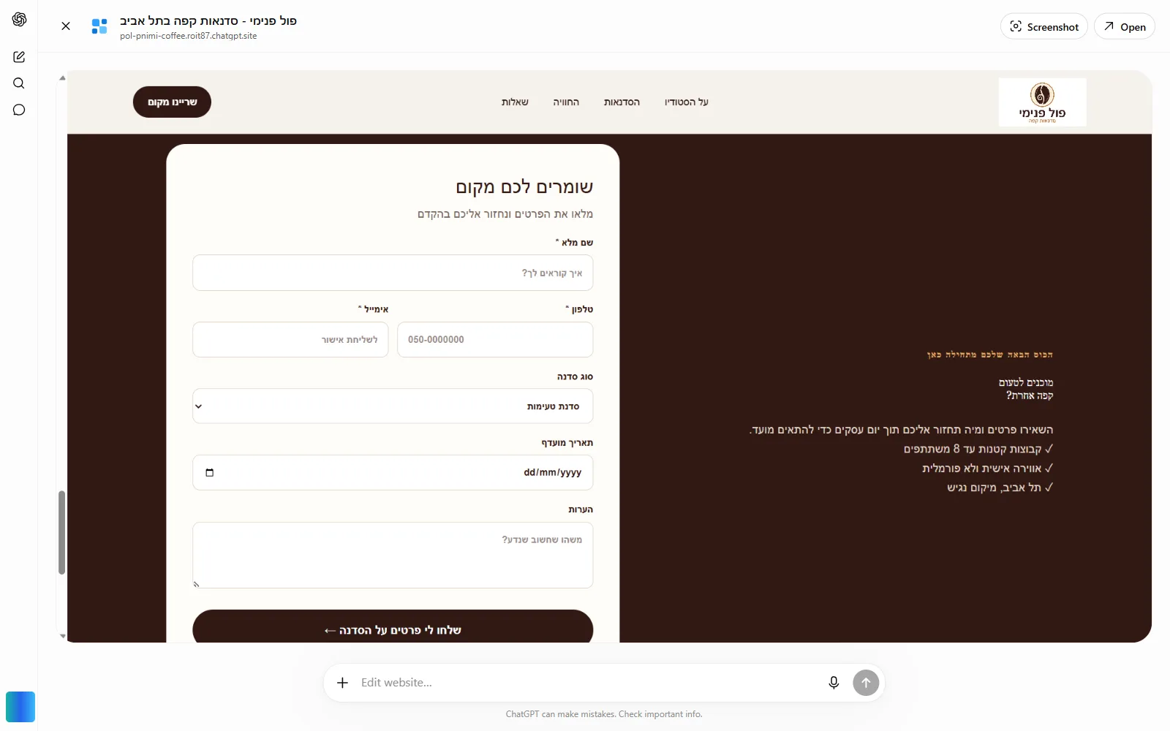Activate the microphone voice input icon
This screenshot has height=731, width=1170.
pos(834,683)
